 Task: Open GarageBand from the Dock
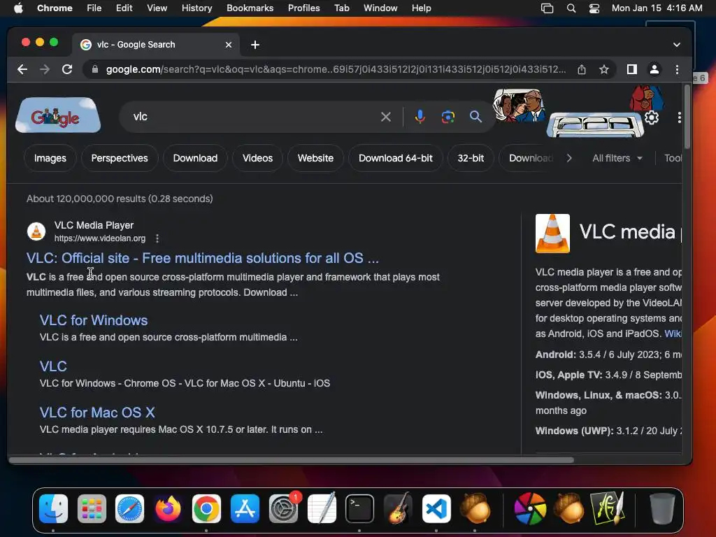pos(398,508)
